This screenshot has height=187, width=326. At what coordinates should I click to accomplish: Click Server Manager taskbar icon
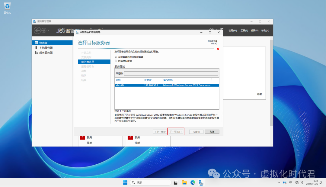pos(201,182)
